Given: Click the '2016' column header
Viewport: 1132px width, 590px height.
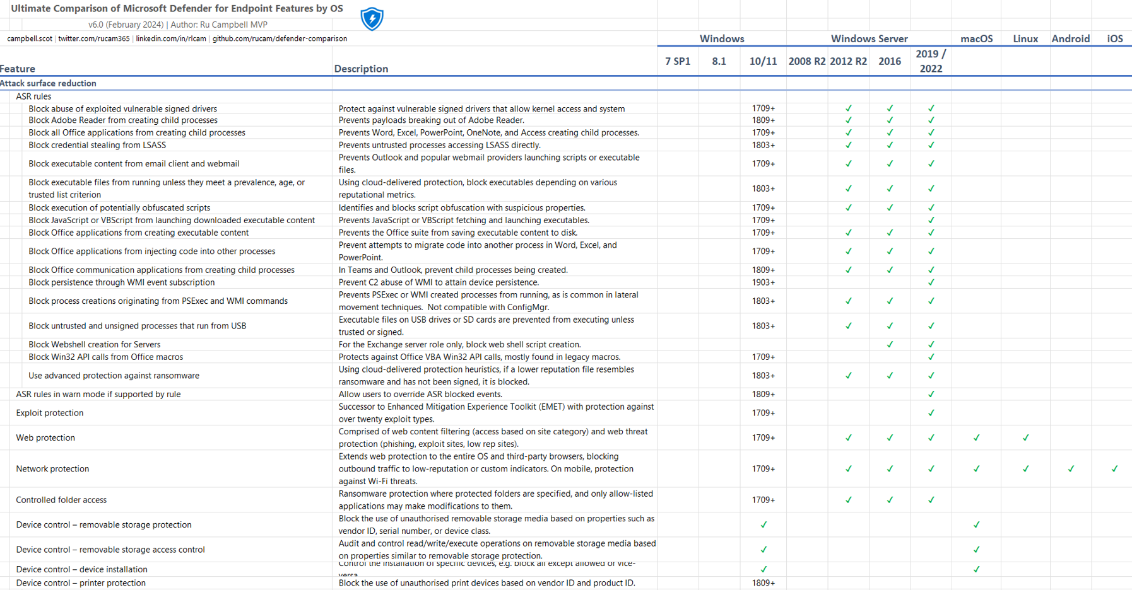Looking at the screenshot, I should [890, 61].
